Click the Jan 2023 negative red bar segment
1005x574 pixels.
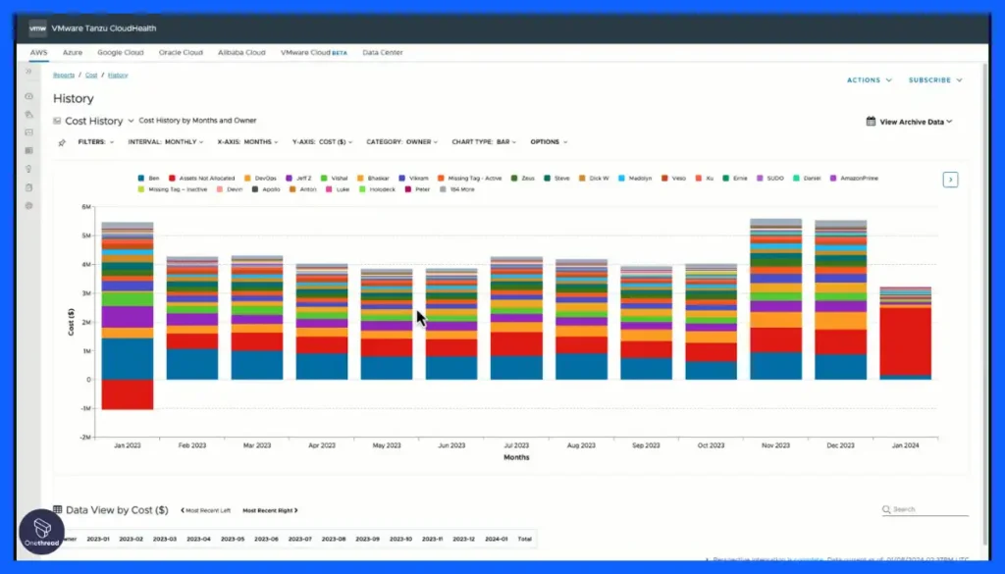(128, 394)
